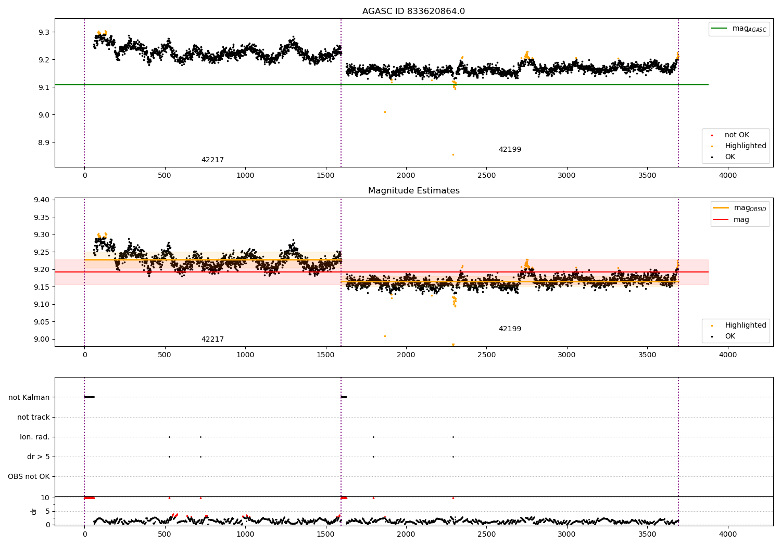Select 'OK' in the AGASC ID plot legend
Screen dimensions: 781x546
tap(730, 157)
